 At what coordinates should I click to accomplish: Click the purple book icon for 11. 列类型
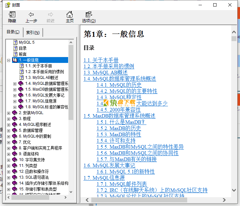pyautogui.click(x=15, y=166)
